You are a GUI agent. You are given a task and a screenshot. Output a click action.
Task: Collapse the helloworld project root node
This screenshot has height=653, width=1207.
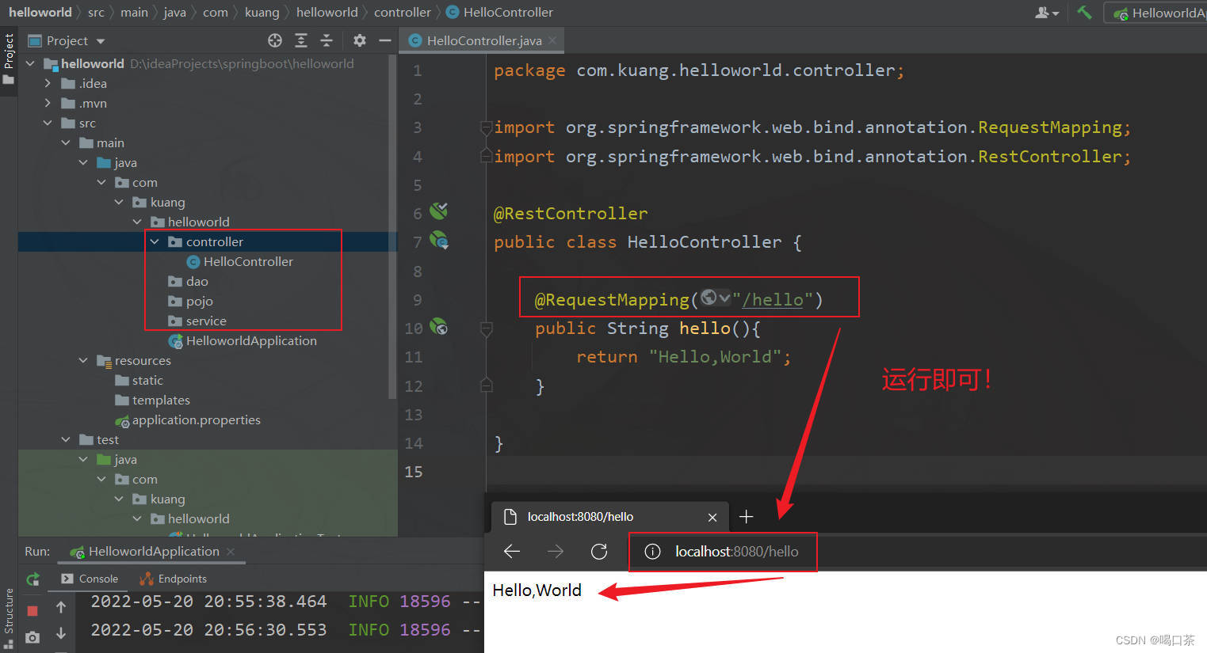30,63
